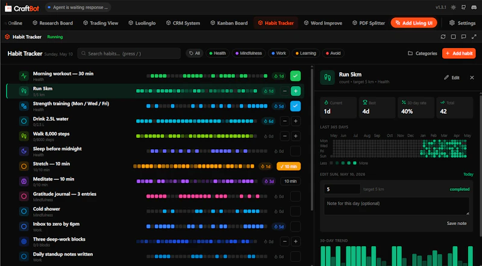This screenshot has height=266, width=482.
Task: Click the Three deep-work blocks icon
Action: coord(23,241)
